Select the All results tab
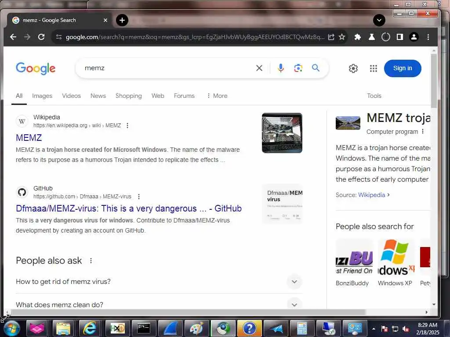The width and height of the screenshot is (450, 337). [19, 96]
